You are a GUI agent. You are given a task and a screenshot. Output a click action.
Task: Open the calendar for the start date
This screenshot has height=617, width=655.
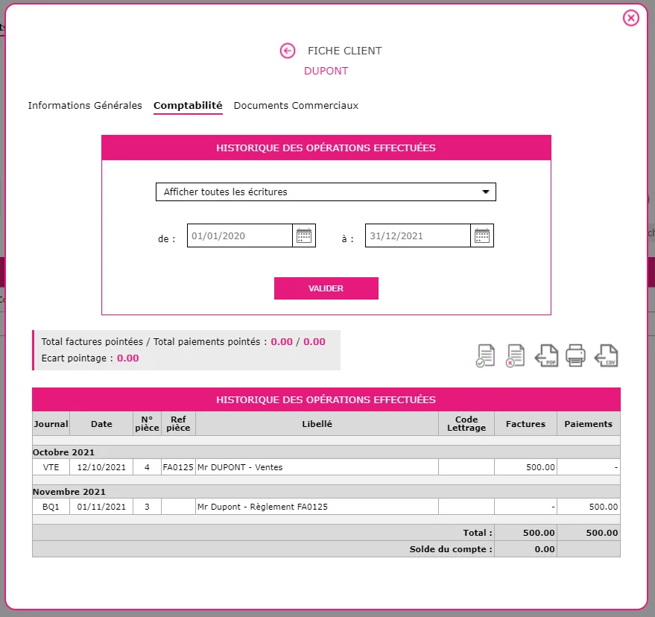coord(304,235)
